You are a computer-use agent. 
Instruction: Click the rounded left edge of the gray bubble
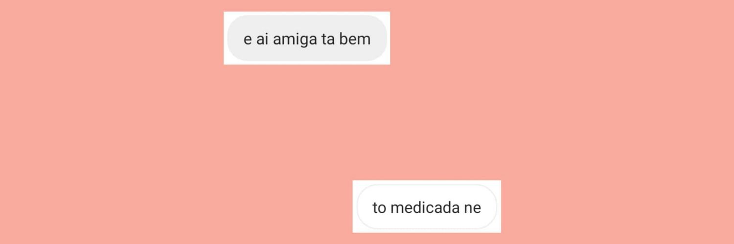[231, 38]
